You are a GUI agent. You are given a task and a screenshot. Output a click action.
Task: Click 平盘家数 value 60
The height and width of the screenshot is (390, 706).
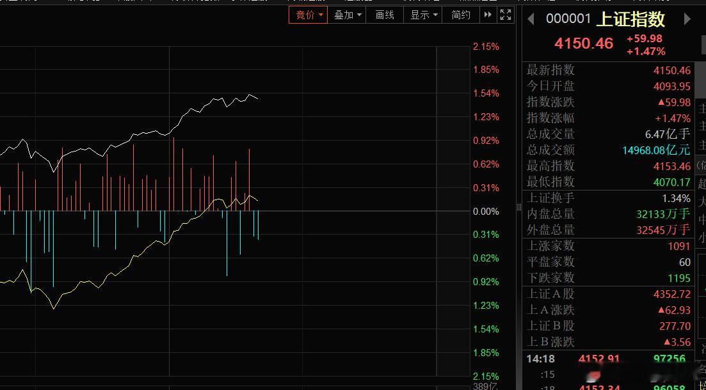684,261
